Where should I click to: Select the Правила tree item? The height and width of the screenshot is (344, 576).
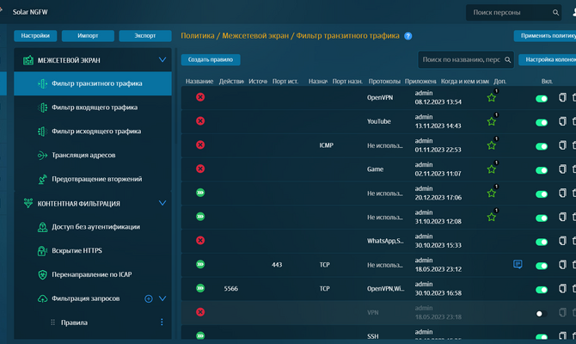click(74, 322)
